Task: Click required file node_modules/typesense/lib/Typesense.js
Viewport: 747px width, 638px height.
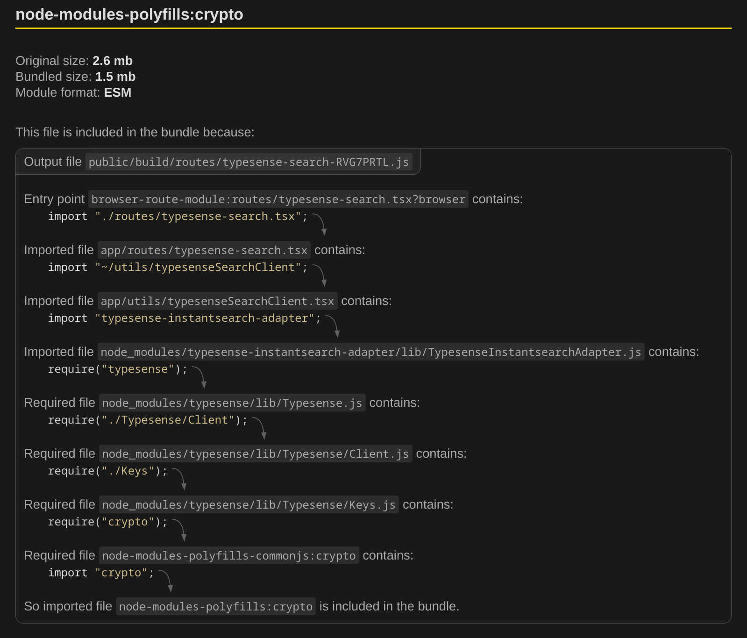Action: [x=232, y=403]
